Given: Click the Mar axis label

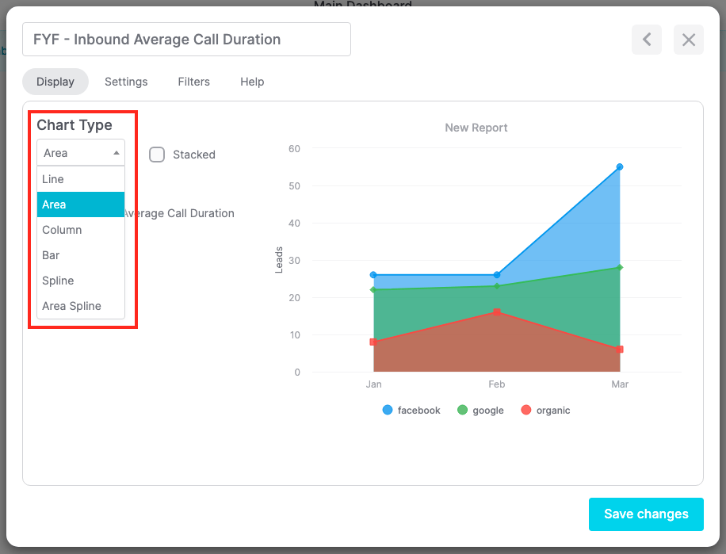Looking at the screenshot, I should [x=620, y=384].
